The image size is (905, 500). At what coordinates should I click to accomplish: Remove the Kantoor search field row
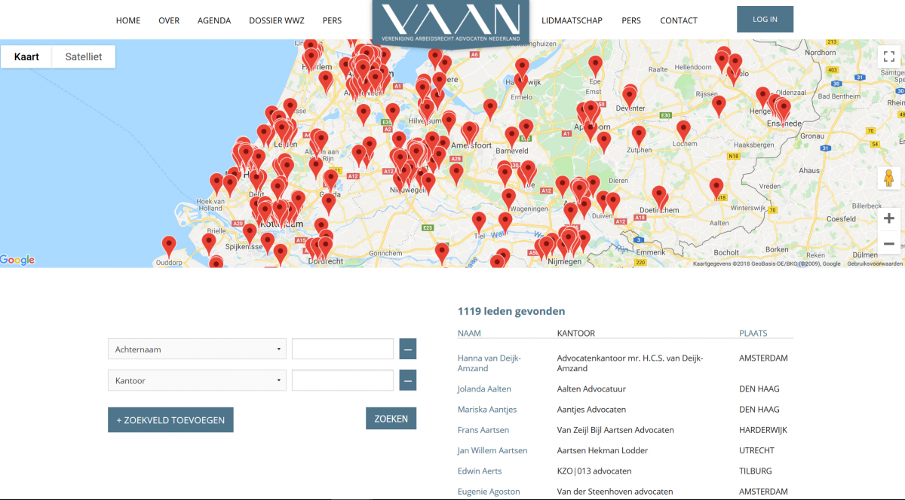click(x=407, y=380)
